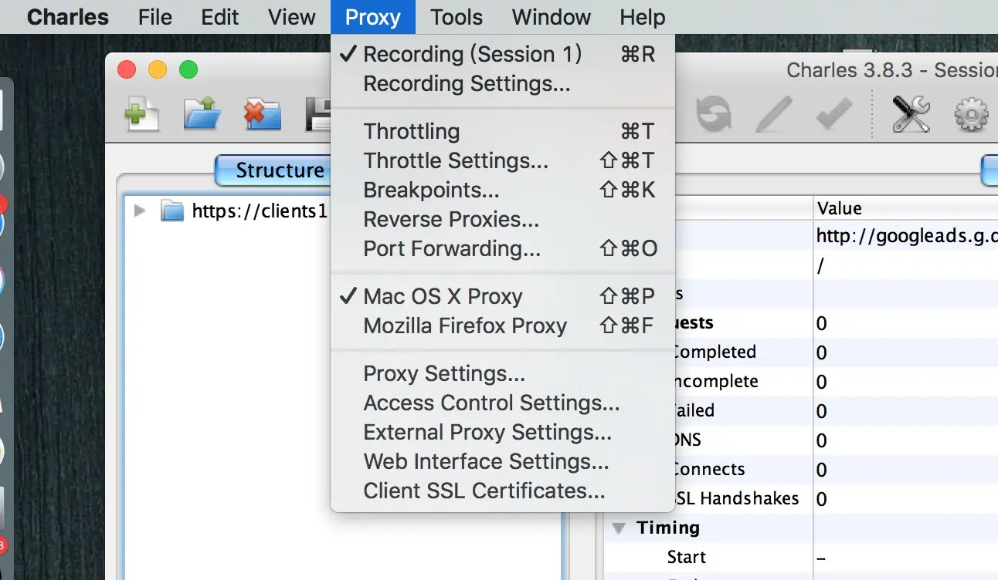998x580 pixels.
Task: Choose External Proxy Settings... menu item
Action: point(502,432)
